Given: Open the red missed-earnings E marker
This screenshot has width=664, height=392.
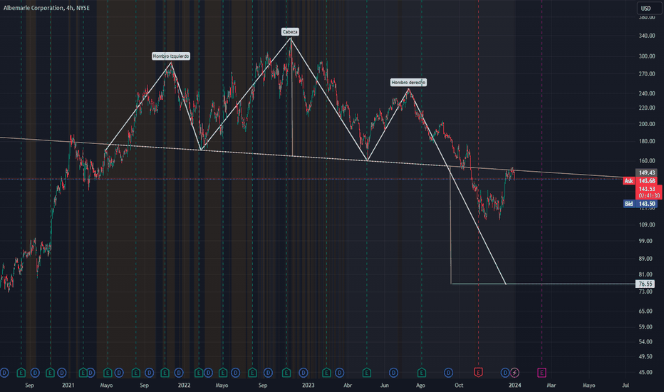Looking at the screenshot, I should (478, 373).
